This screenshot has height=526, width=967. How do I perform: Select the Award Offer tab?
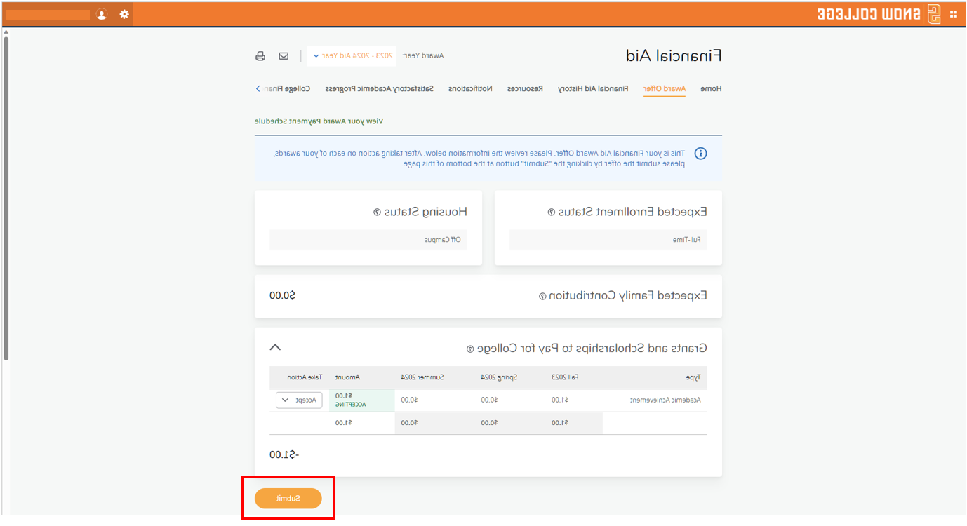[665, 89]
